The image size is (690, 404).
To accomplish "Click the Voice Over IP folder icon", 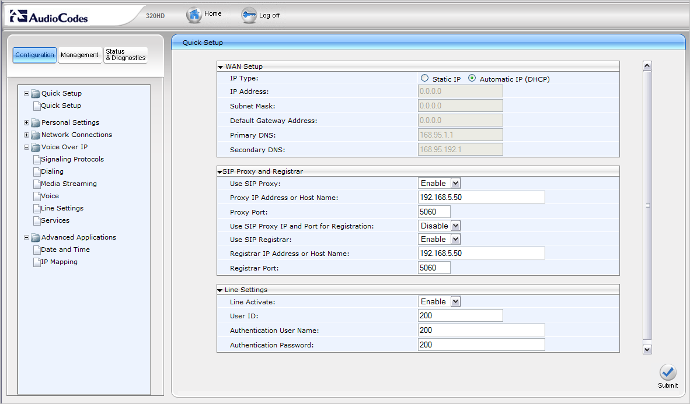I will pos(36,147).
